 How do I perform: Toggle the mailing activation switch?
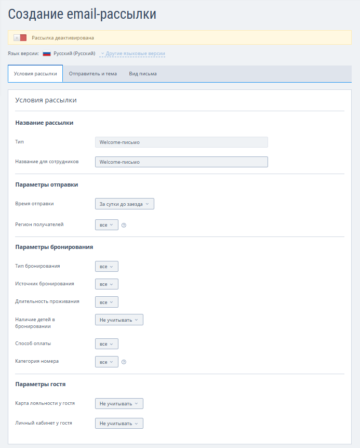pyautogui.click(x=20, y=38)
